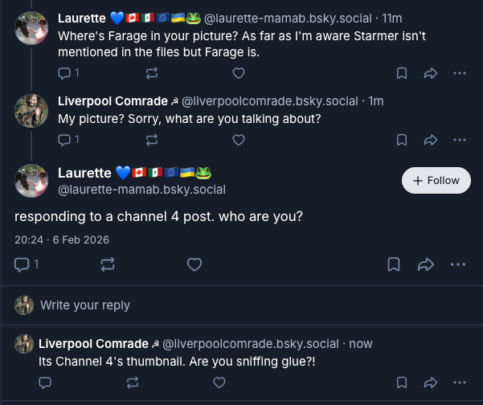Image resolution: width=483 pixels, height=405 pixels.
Task: Open more options on the main post
Action: click(458, 264)
